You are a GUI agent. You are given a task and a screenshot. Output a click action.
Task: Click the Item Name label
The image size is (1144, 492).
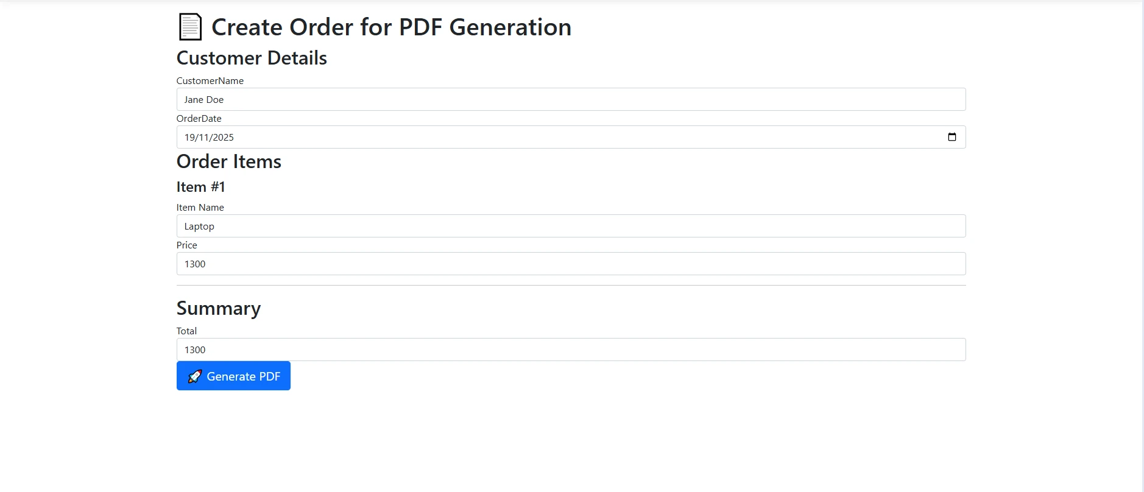click(x=200, y=207)
